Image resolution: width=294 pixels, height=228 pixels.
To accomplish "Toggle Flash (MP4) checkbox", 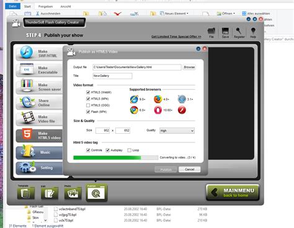I will point(88,112).
